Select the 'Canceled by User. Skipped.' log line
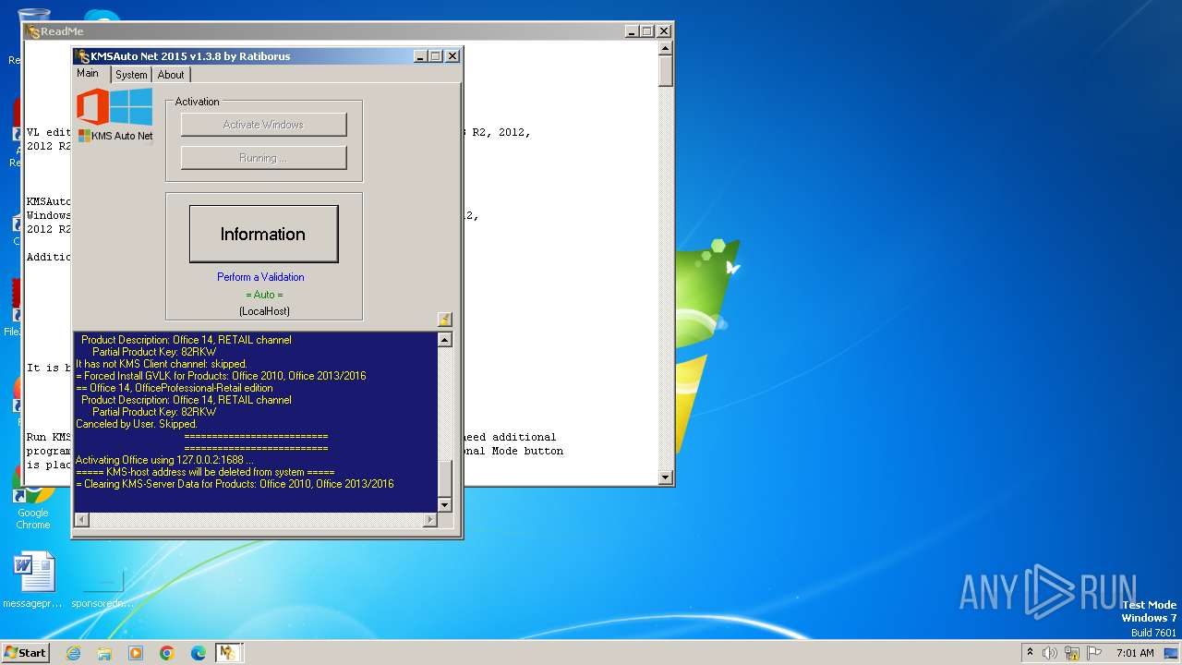 tap(137, 424)
